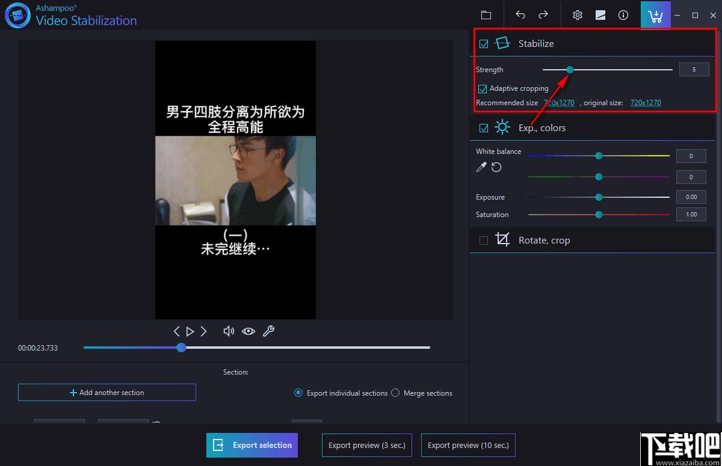Undo the last change

[x=520, y=15]
